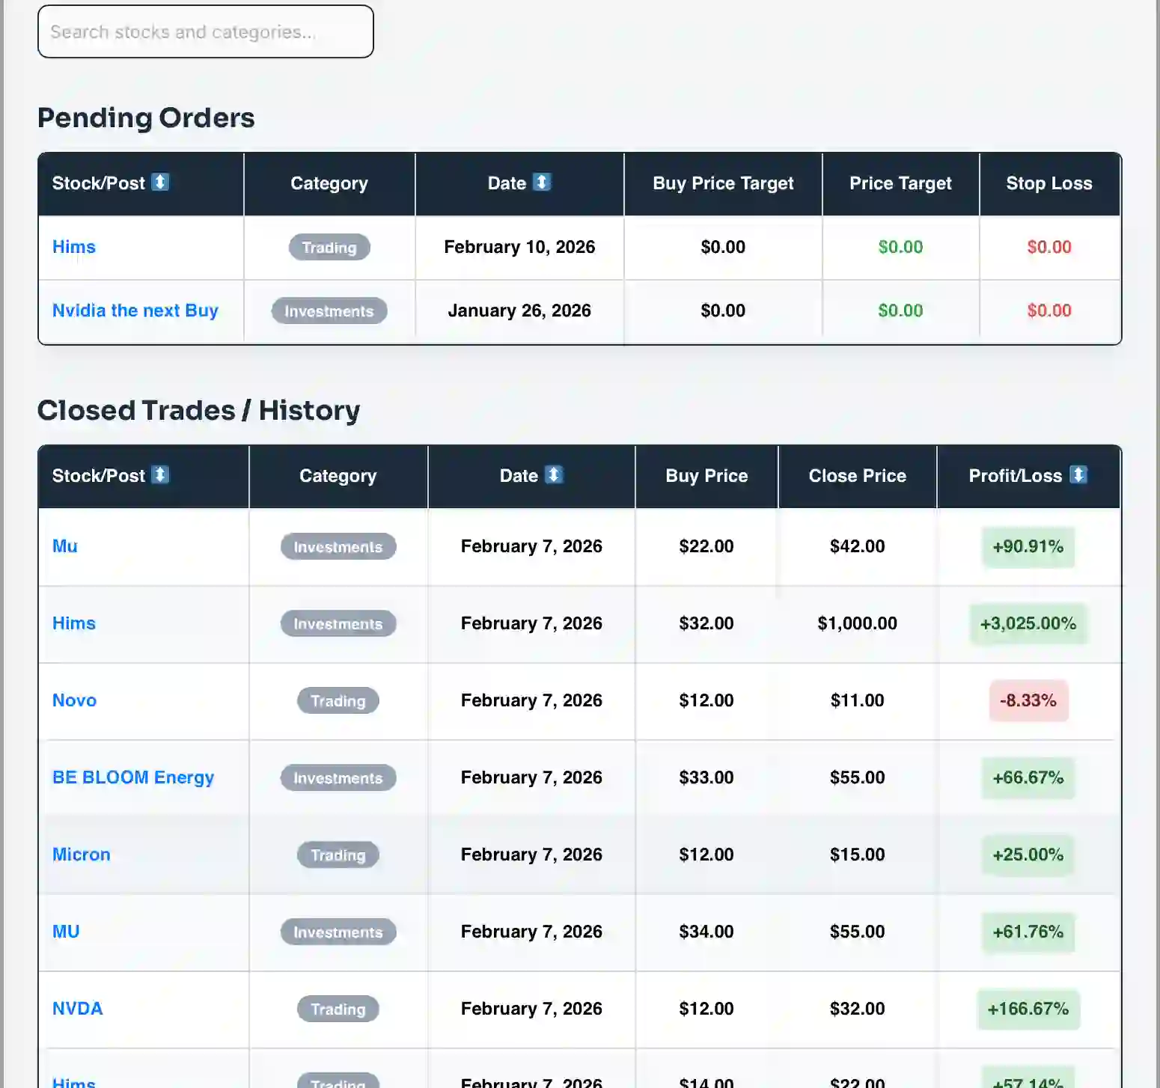Open the Novo trade entry
This screenshot has width=1160, height=1088.
click(74, 700)
